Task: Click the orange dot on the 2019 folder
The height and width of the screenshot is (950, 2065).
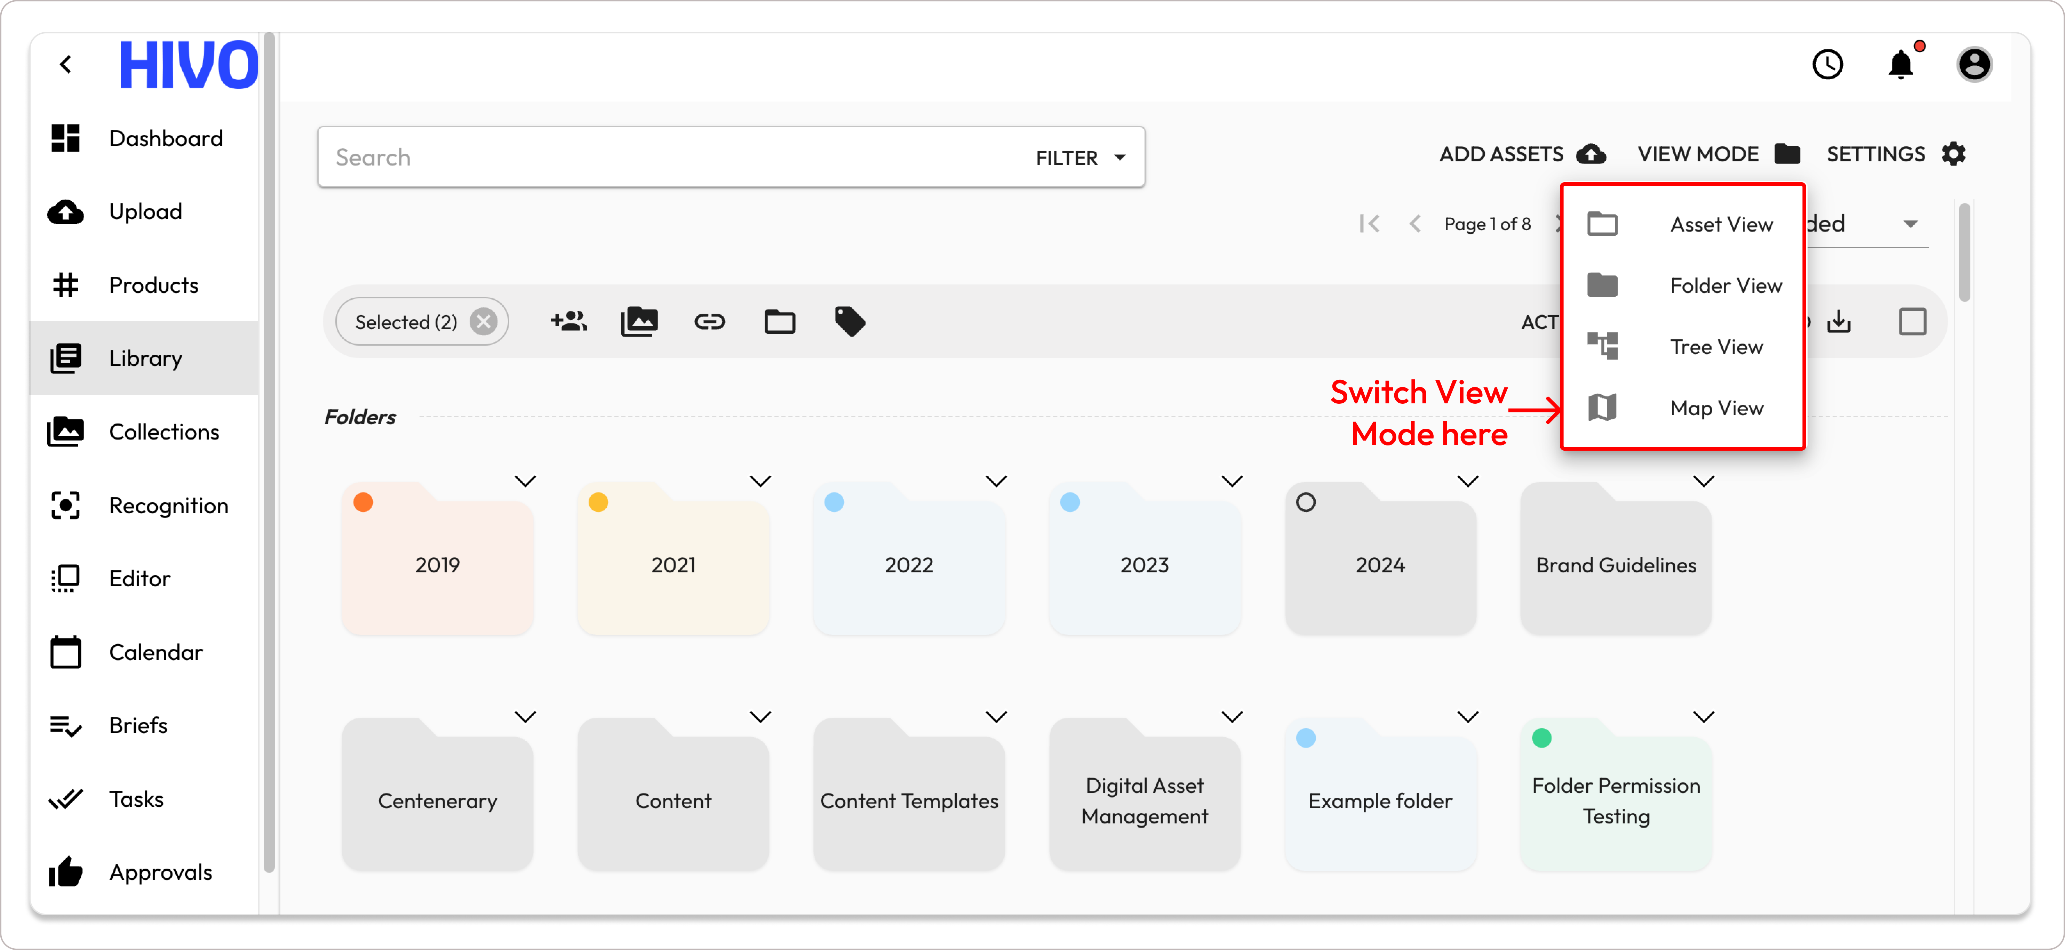Action: click(363, 502)
